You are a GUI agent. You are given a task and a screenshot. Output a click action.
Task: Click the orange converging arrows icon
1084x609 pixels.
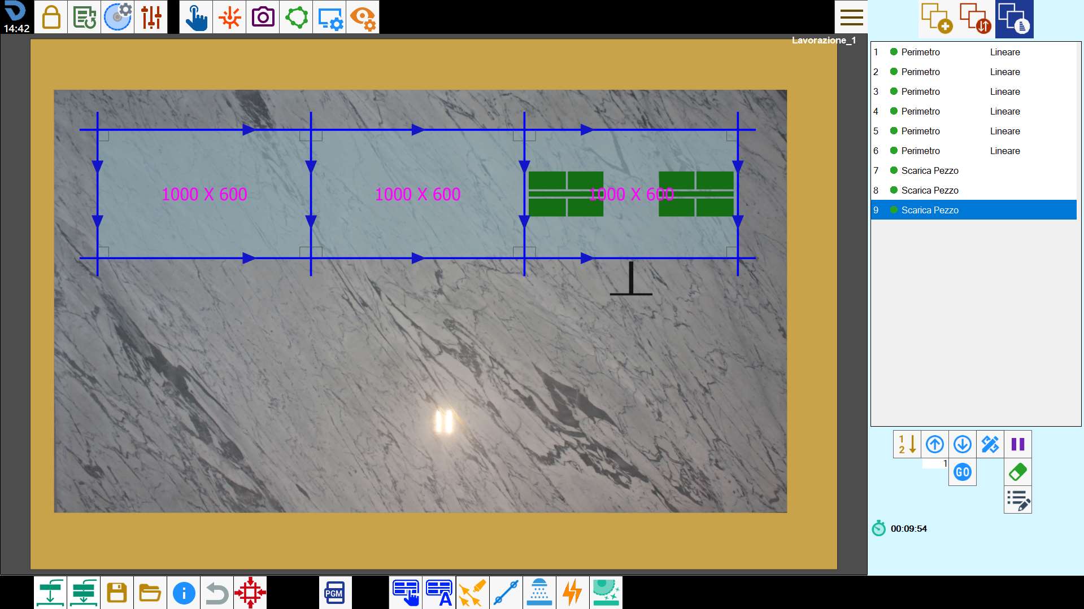pos(229,17)
